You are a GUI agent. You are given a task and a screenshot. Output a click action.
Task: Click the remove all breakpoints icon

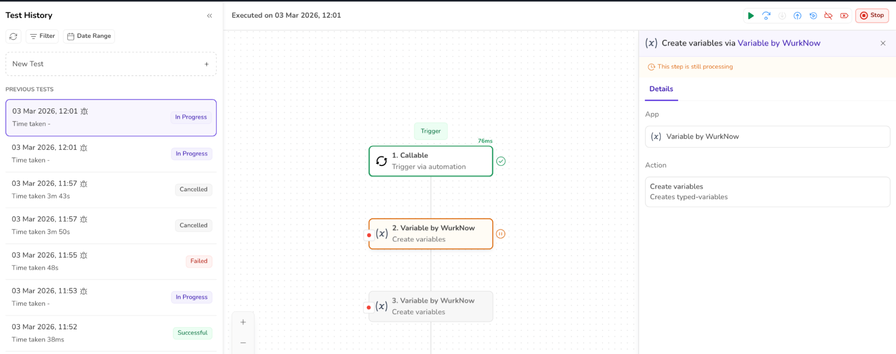[x=844, y=16]
